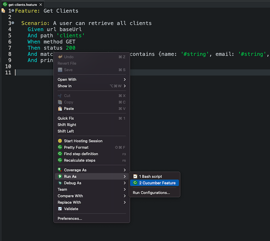
Task: Open the Debug As submenu
Action: [92, 183]
